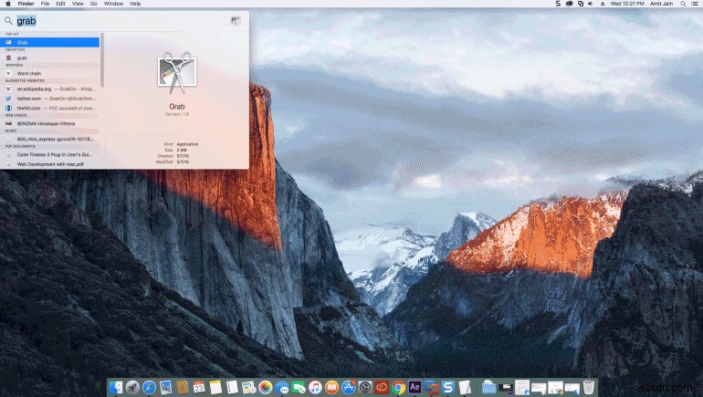Viewport: 703px width, 397px height.
Task: Open the Reminders app in Dock
Action: (x=232, y=387)
